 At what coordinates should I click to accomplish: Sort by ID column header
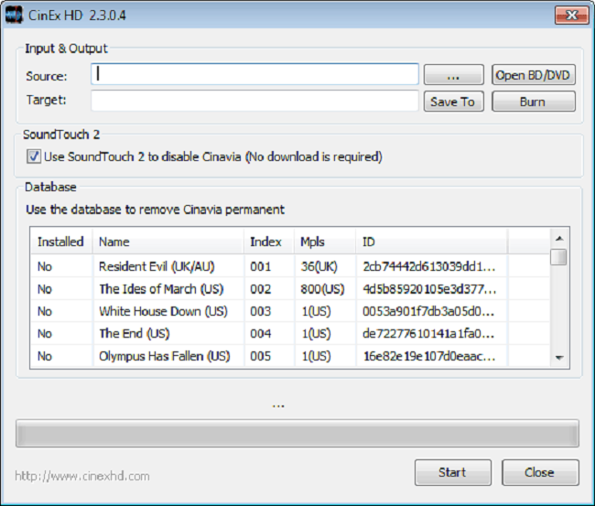point(432,242)
